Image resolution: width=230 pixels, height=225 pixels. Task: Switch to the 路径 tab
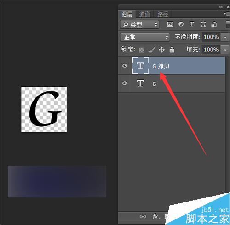pyautogui.click(x=163, y=14)
